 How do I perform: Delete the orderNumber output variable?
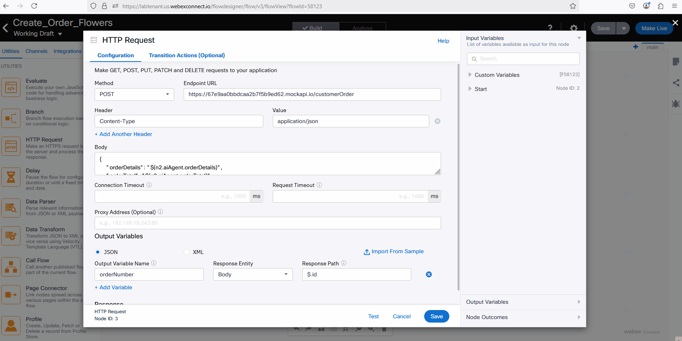point(429,274)
